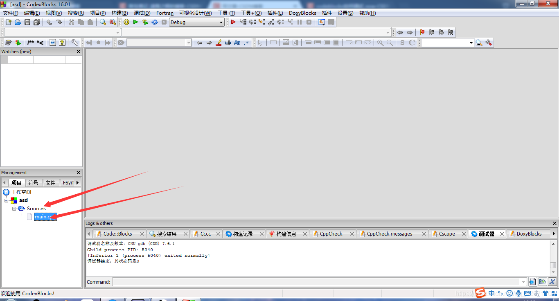Click the Run to cursor debug icon
This screenshot has height=301, width=559.
[243, 22]
